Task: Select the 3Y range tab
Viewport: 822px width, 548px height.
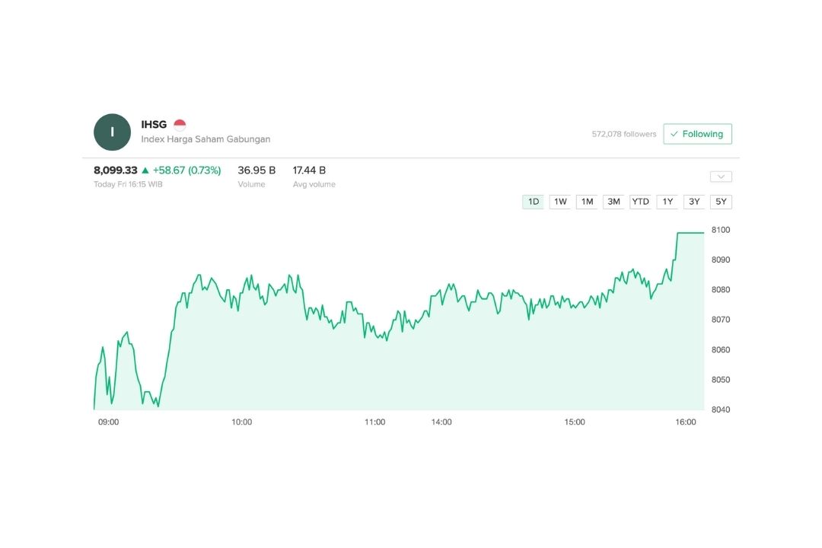Action: [x=694, y=202]
